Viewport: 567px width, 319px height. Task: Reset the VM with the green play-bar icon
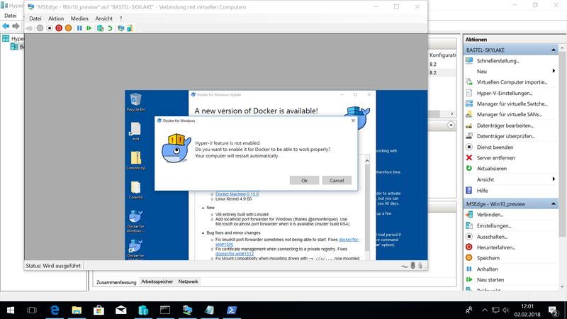pyautogui.click(x=89, y=28)
